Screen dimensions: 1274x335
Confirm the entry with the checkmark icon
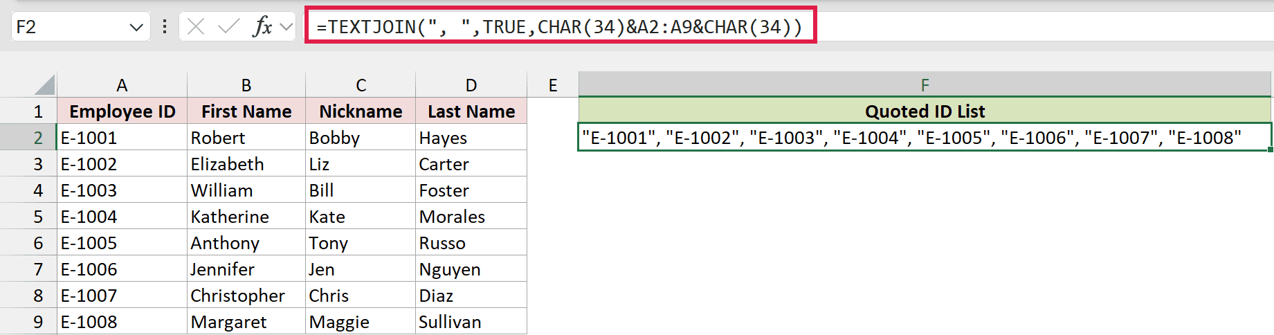[228, 27]
